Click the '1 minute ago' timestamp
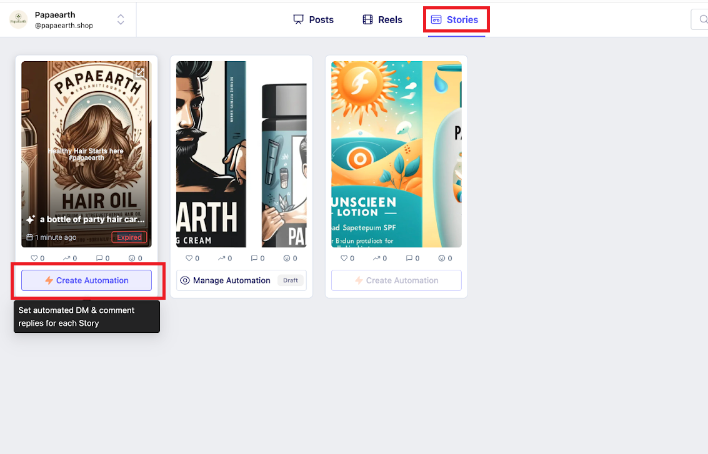 tap(56, 237)
